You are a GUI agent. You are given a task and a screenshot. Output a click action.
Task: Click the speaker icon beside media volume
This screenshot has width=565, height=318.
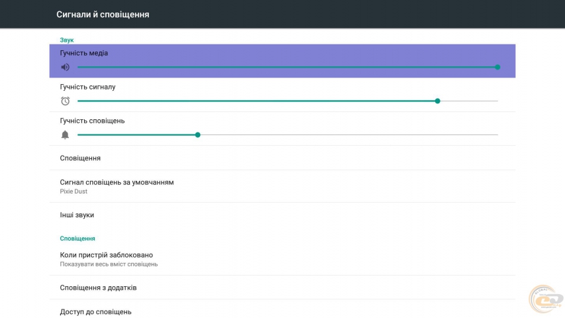click(65, 67)
